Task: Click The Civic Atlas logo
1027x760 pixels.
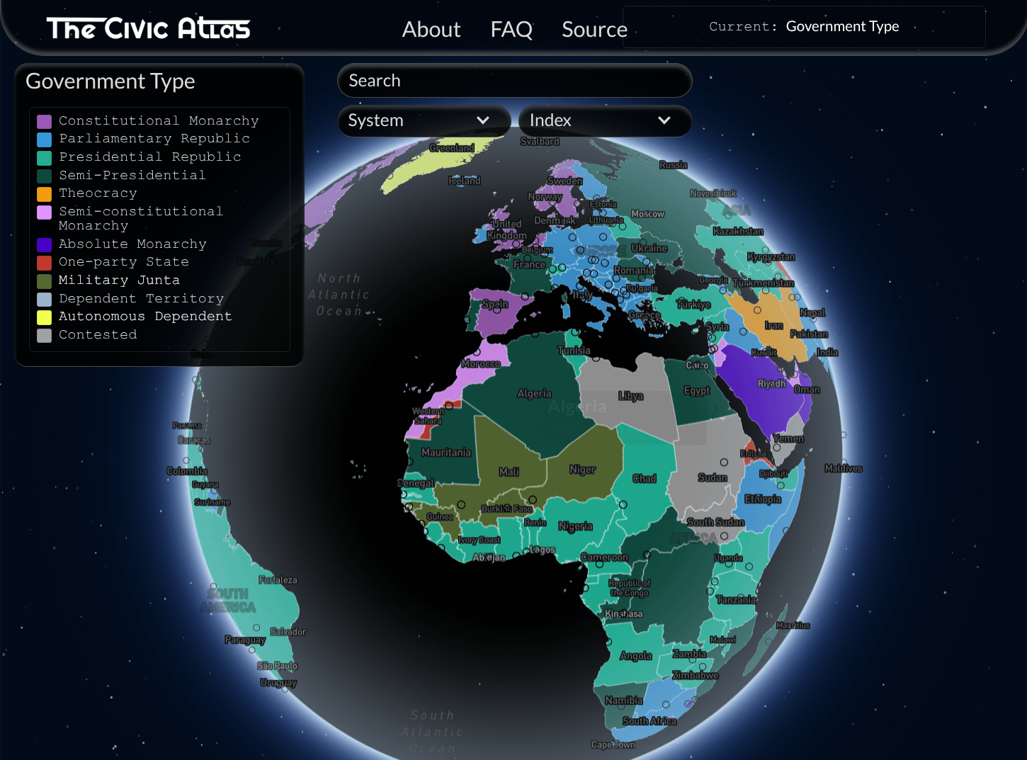Action: [148, 28]
